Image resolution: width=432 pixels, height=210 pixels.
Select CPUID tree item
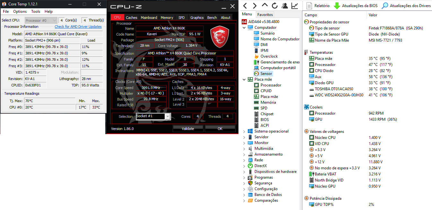[263, 91]
